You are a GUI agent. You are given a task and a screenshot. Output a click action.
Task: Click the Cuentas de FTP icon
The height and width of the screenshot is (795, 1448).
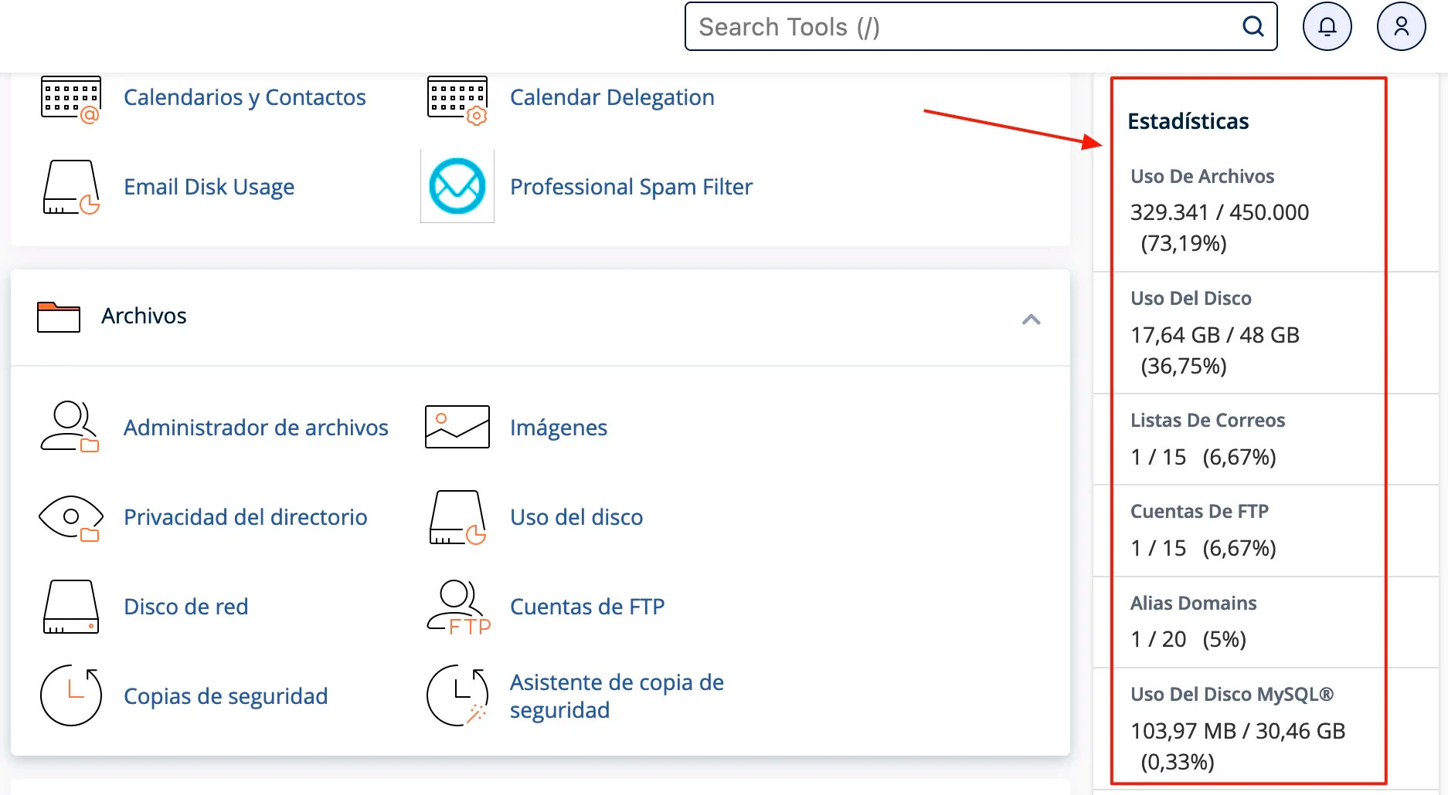(458, 607)
